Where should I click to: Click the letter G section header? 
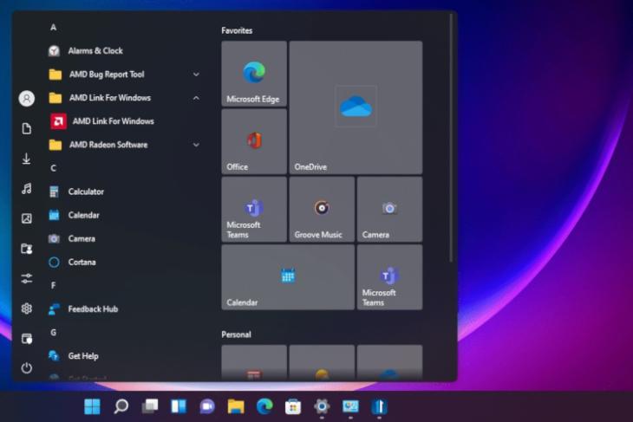tap(53, 333)
